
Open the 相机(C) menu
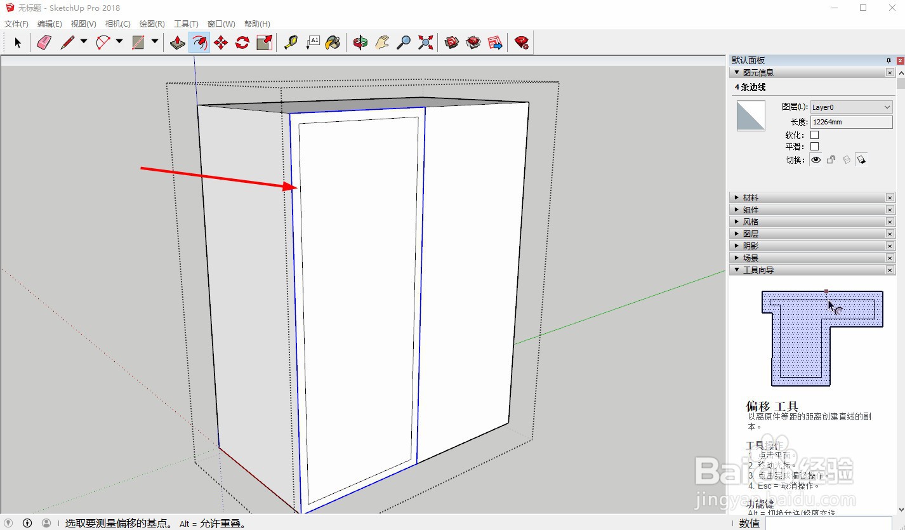pyautogui.click(x=117, y=24)
